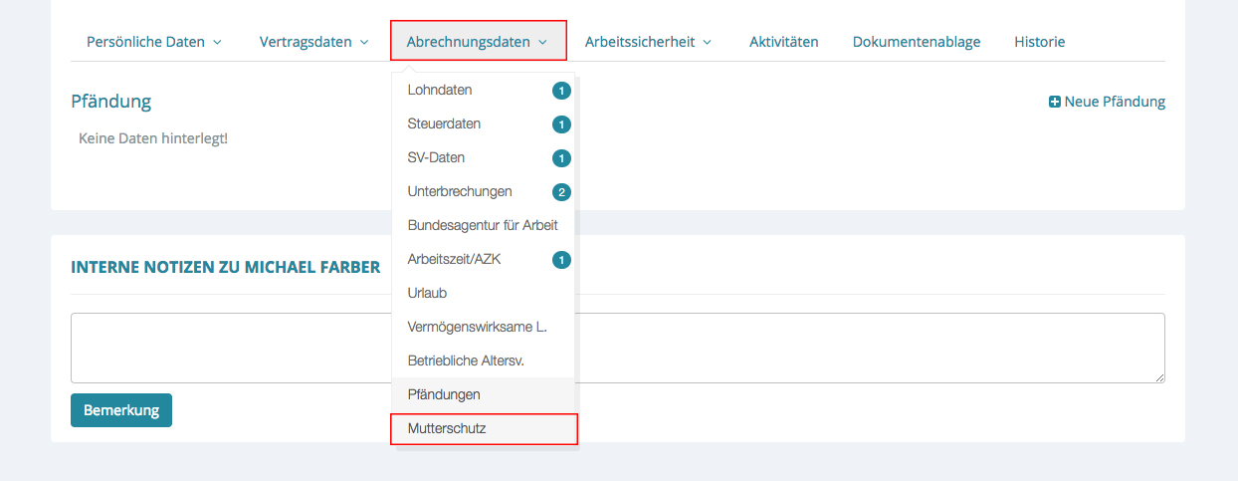Click the Neue Pfändung link
The image size is (1238, 481).
pyautogui.click(x=1114, y=102)
